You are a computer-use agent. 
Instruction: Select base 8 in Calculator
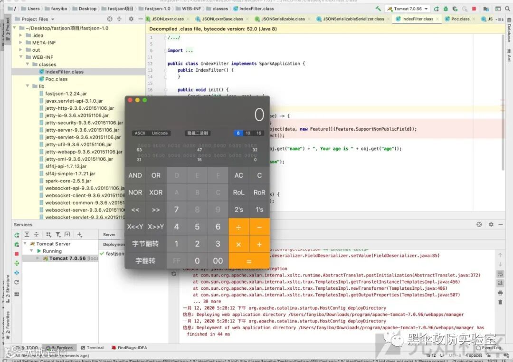[x=238, y=133]
